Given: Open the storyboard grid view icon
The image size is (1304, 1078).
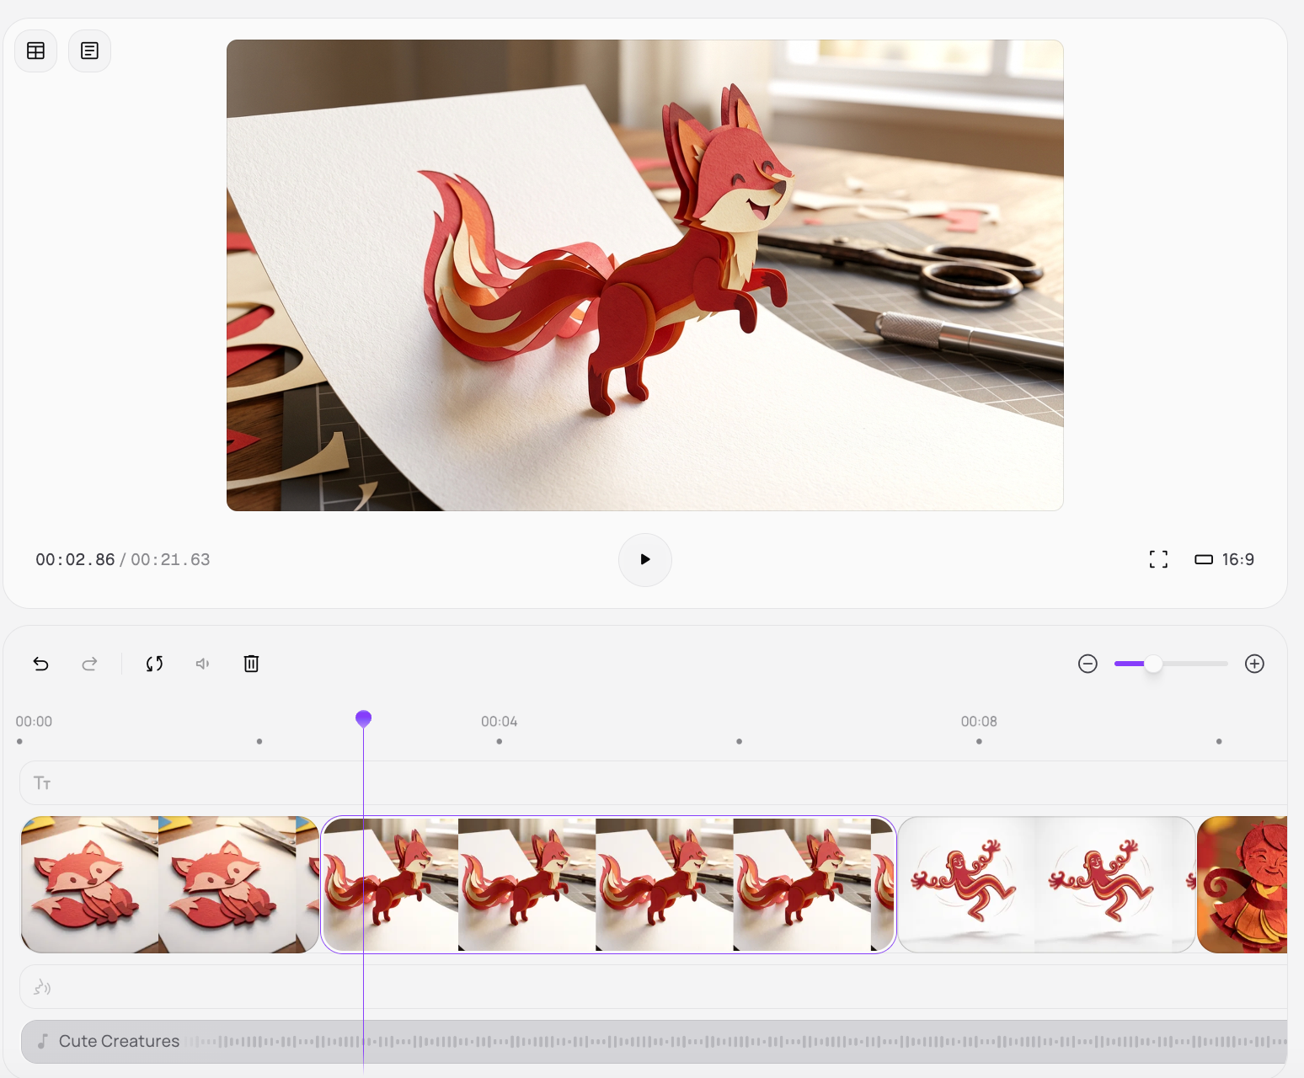Looking at the screenshot, I should [x=36, y=51].
